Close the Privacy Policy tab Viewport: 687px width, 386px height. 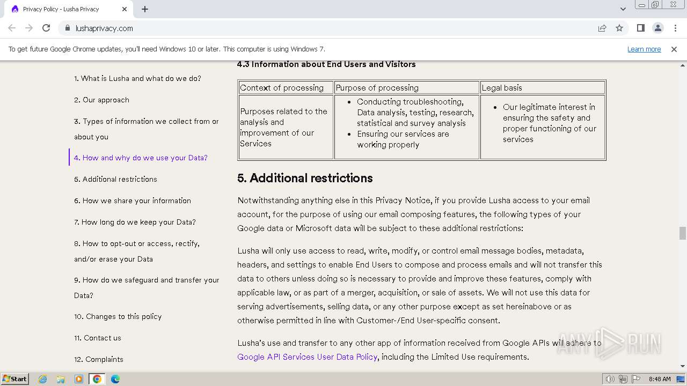[x=125, y=9]
